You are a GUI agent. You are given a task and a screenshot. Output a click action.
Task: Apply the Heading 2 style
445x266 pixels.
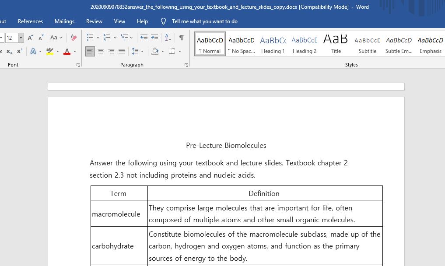305,44
